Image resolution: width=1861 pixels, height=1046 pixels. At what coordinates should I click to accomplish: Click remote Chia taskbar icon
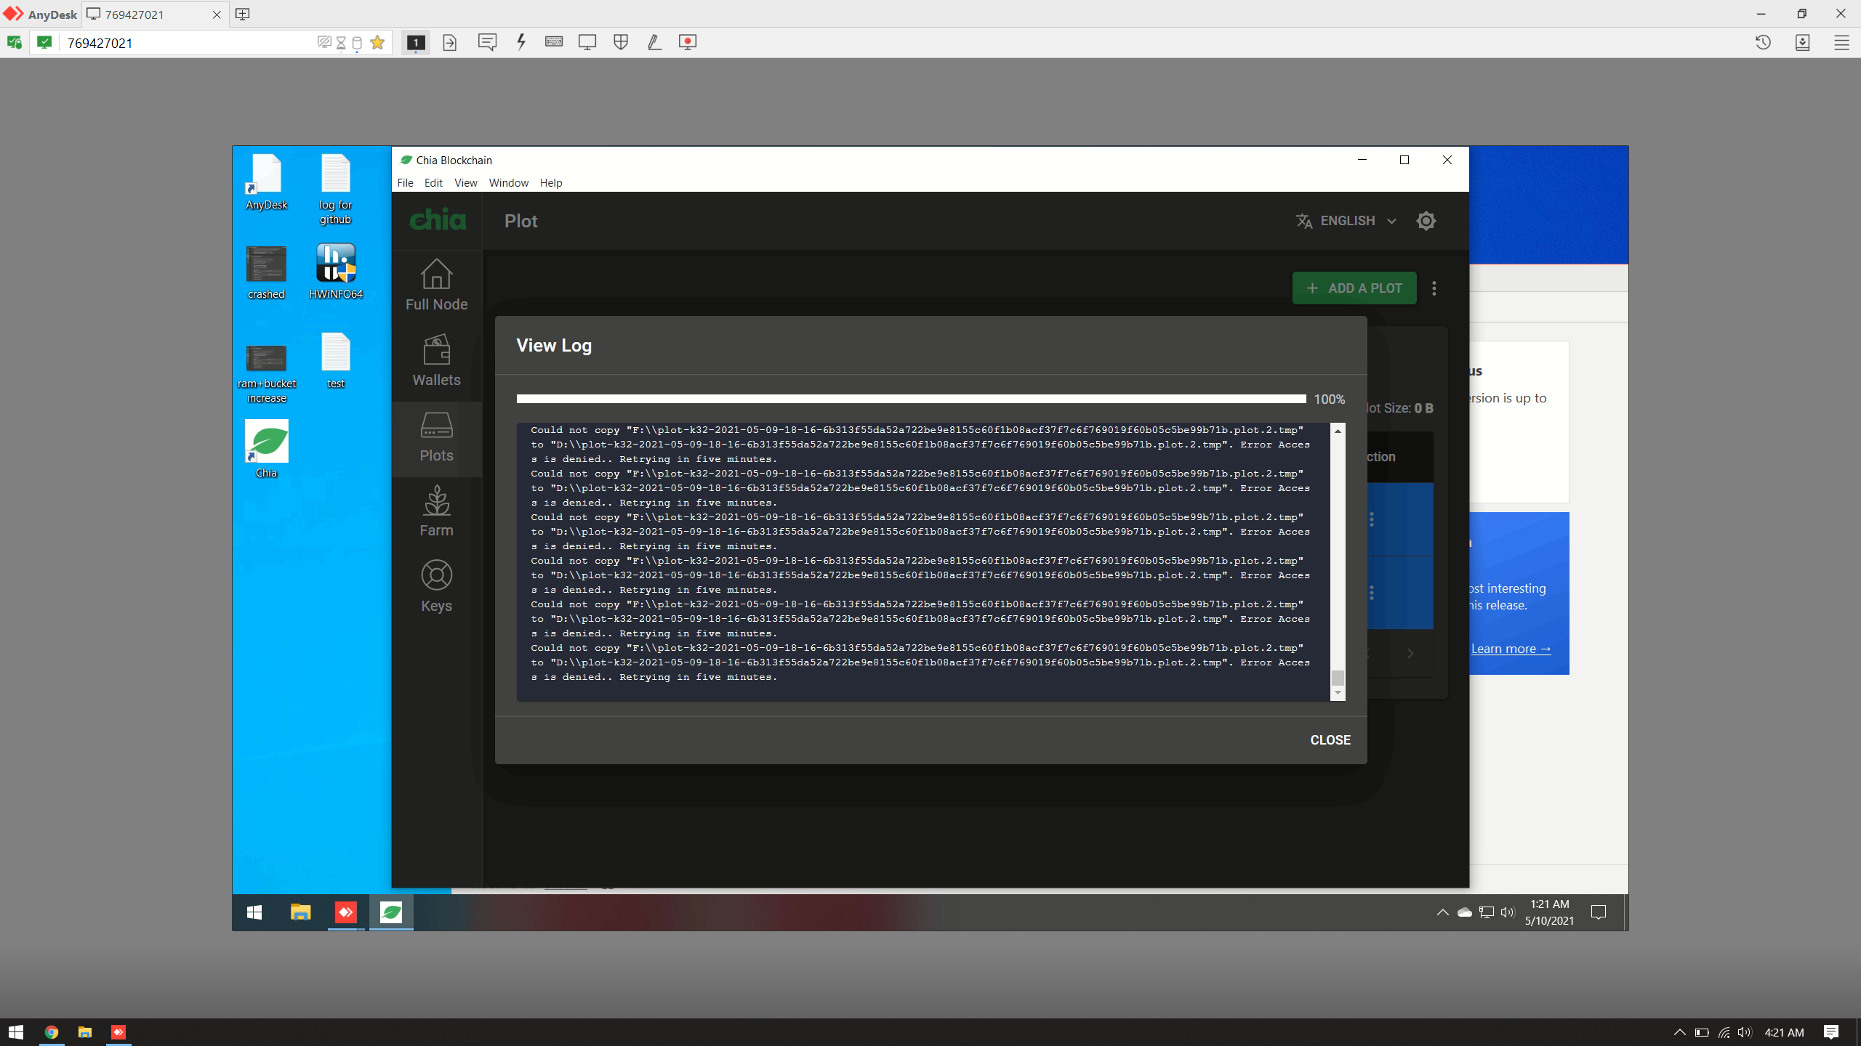pyautogui.click(x=391, y=912)
